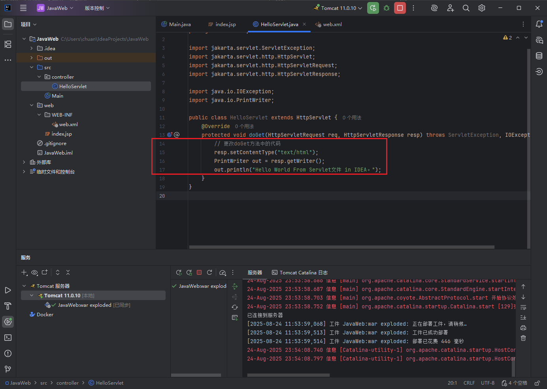The image size is (547, 389).
Task: Expand the 外部库 node
Action: 24,162
